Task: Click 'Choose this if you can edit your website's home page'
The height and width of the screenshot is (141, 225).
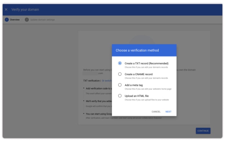Action: click(148, 89)
